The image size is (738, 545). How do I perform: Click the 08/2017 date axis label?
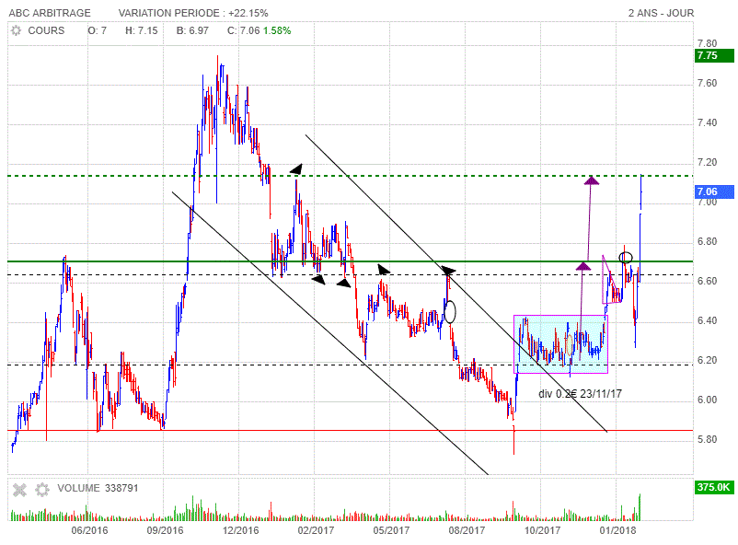point(467,530)
